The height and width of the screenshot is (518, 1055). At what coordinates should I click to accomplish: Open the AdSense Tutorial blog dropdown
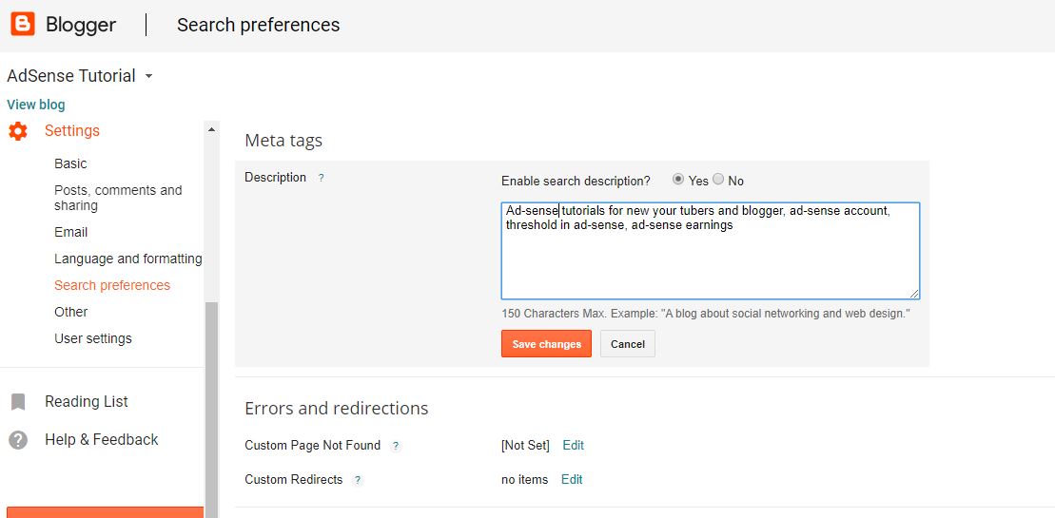click(148, 77)
